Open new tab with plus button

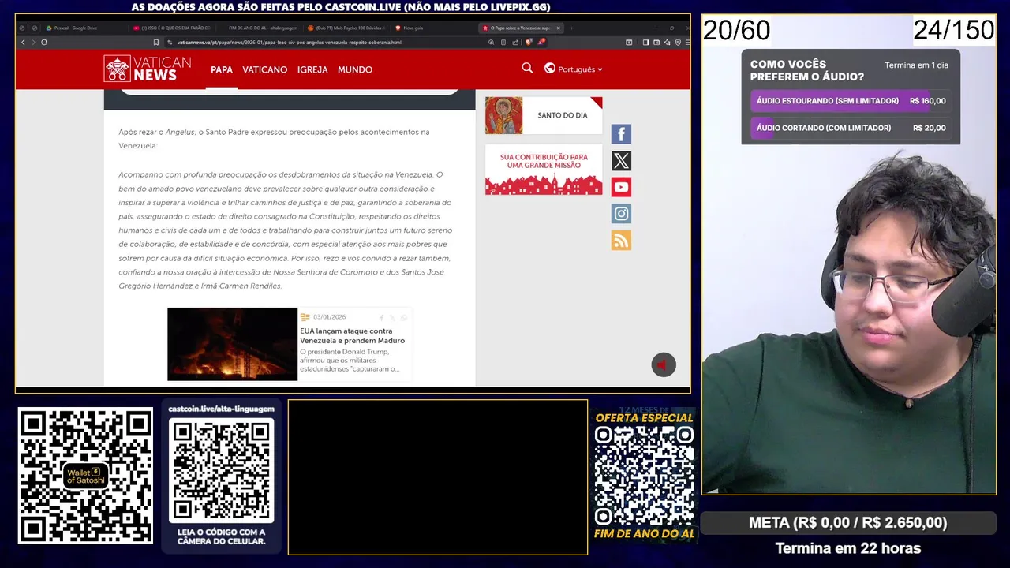coord(571,28)
